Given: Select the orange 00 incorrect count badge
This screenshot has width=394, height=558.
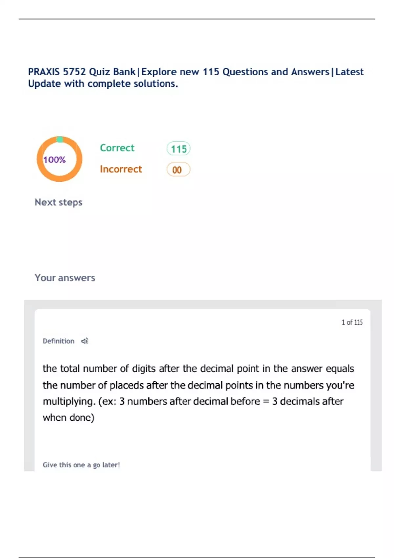Looking at the screenshot, I should (178, 170).
